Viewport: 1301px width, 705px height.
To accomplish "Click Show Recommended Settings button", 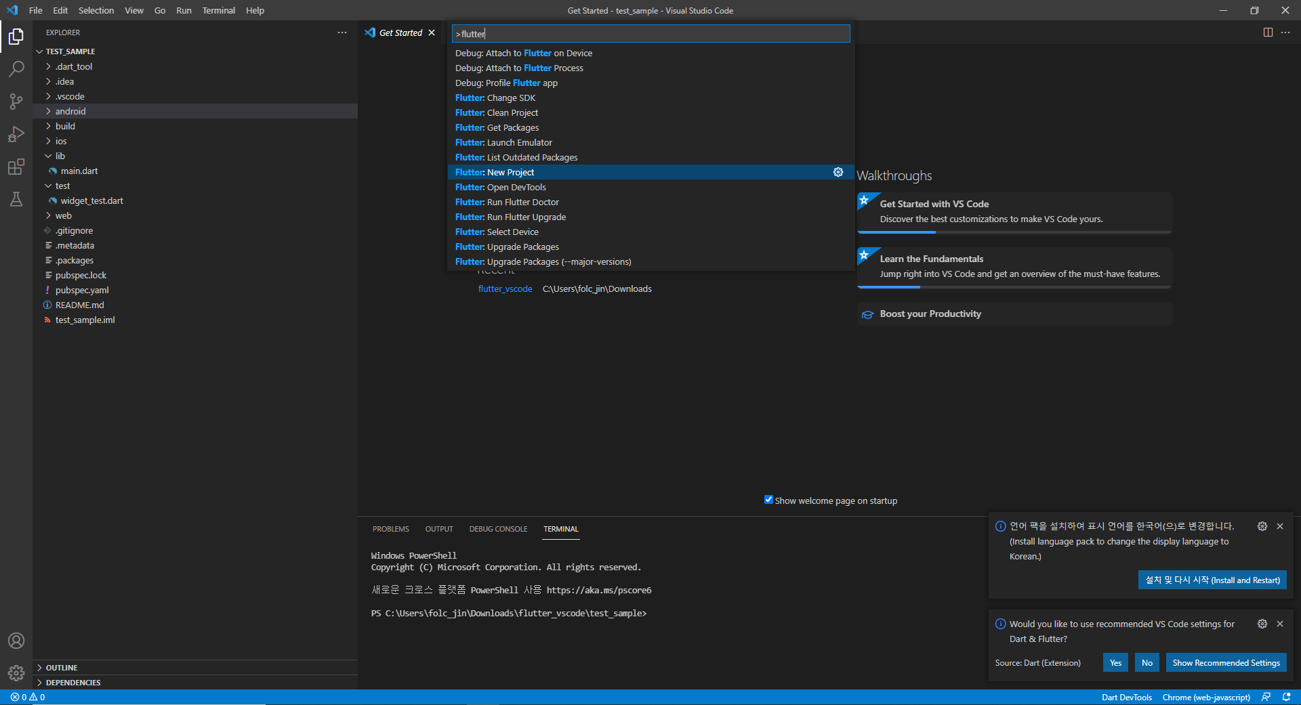I will 1226,662.
